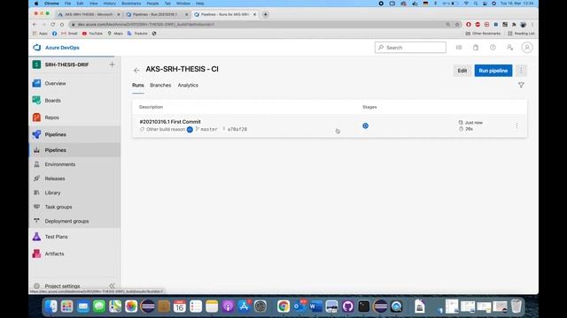Open the Maps bookmark
The image size is (567, 318).
(115, 34)
